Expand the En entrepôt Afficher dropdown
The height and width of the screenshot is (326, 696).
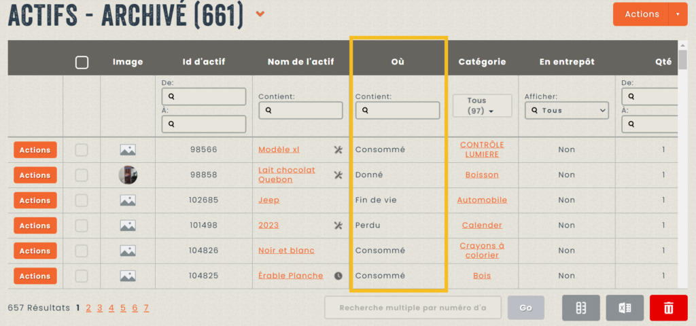tap(566, 110)
